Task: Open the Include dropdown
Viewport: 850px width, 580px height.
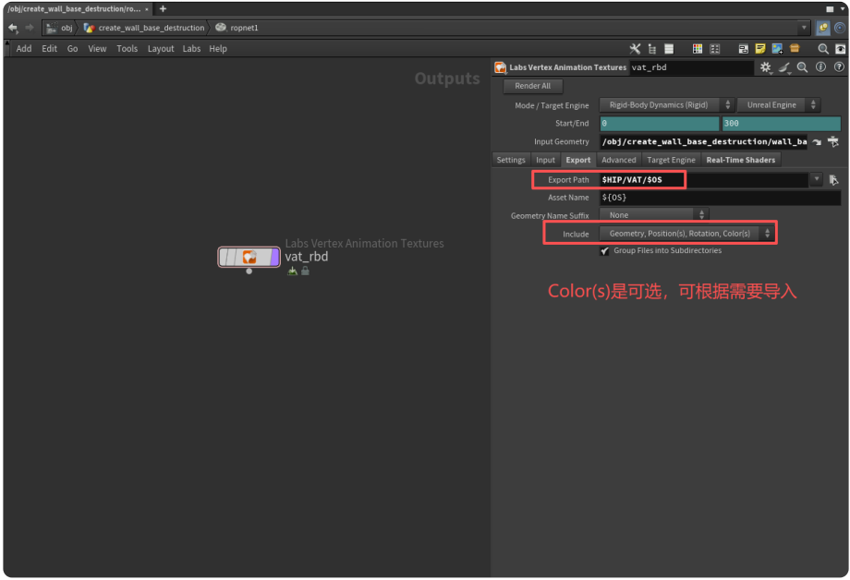Action: click(x=686, y=234)
